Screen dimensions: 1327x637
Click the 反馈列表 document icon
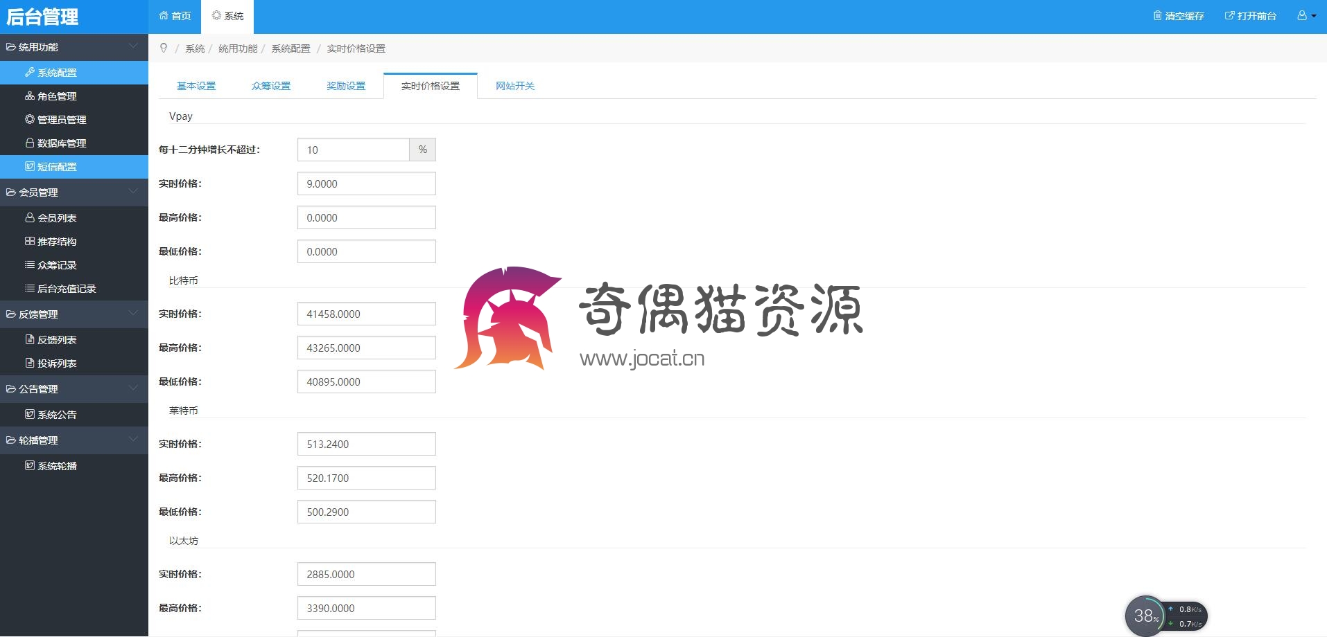tap(30, 339)
